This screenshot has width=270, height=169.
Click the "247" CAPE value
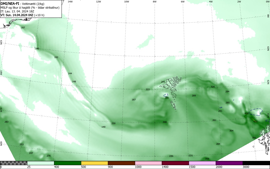pos(31,153)
